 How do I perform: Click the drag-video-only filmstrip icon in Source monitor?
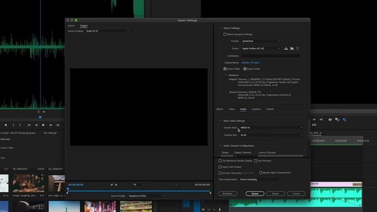pos(38,112)
